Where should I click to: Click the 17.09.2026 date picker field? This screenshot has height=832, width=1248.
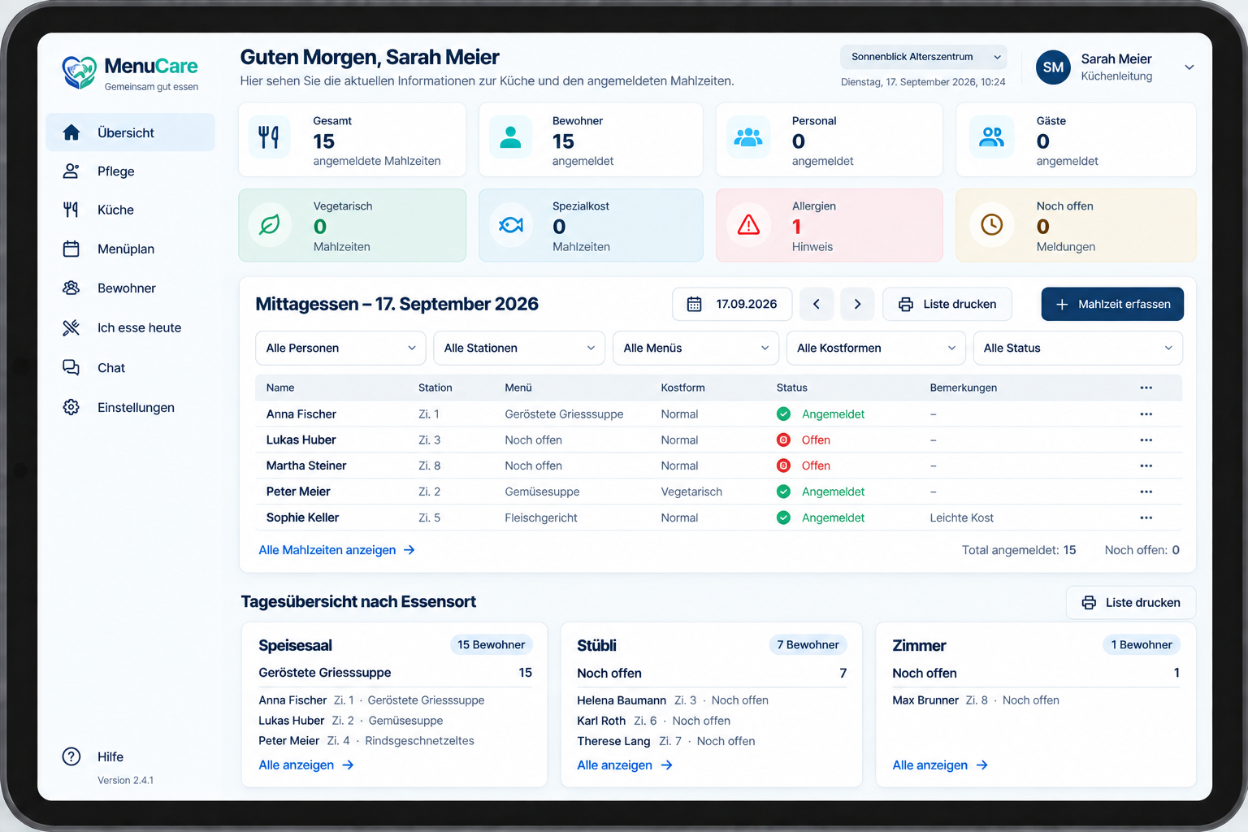click(x=732, y=304)
